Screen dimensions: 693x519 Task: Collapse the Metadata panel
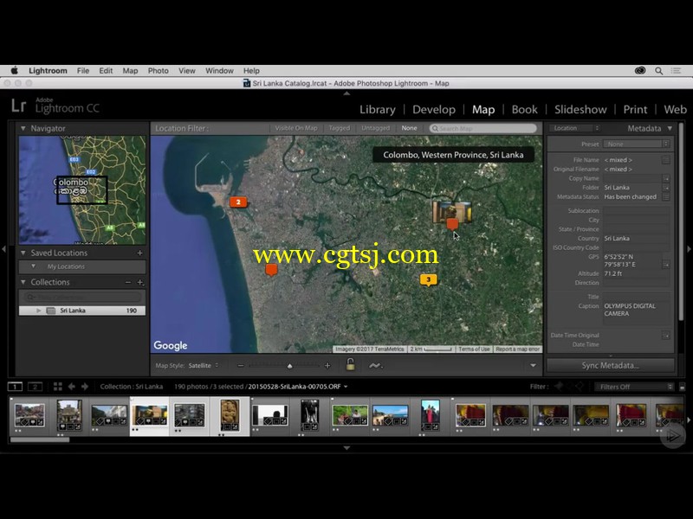[670, 128]
